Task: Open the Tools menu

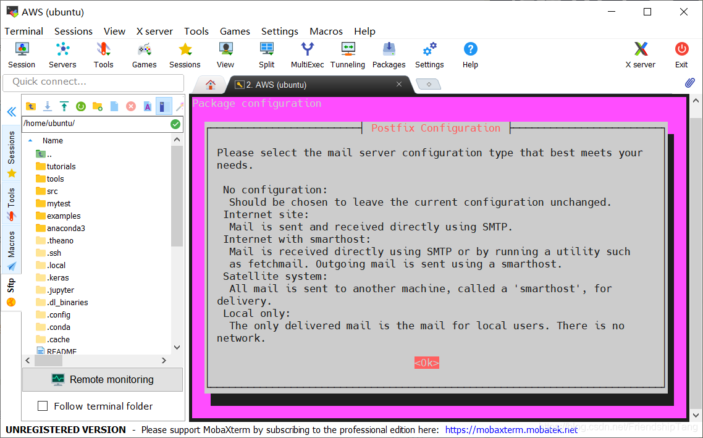Action: point(196,32)
